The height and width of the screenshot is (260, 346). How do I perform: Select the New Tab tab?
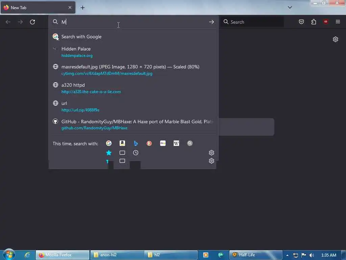[x=38, y=8]
